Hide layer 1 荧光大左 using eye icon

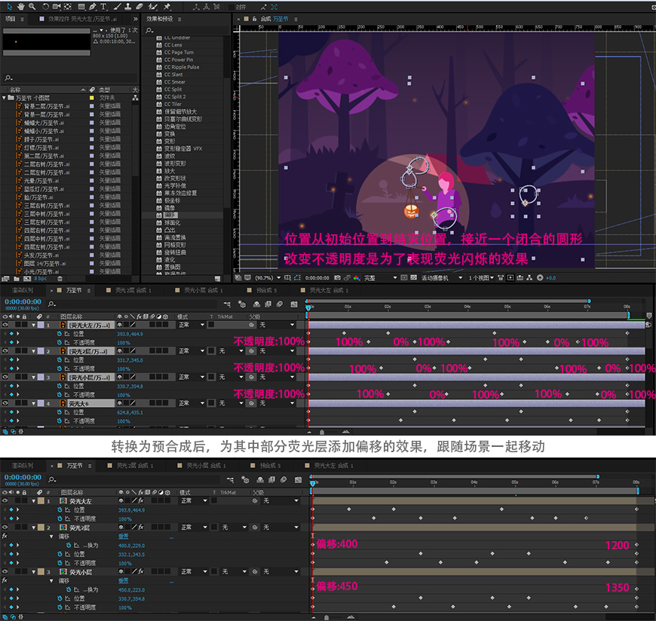click(x=5, y=325)
